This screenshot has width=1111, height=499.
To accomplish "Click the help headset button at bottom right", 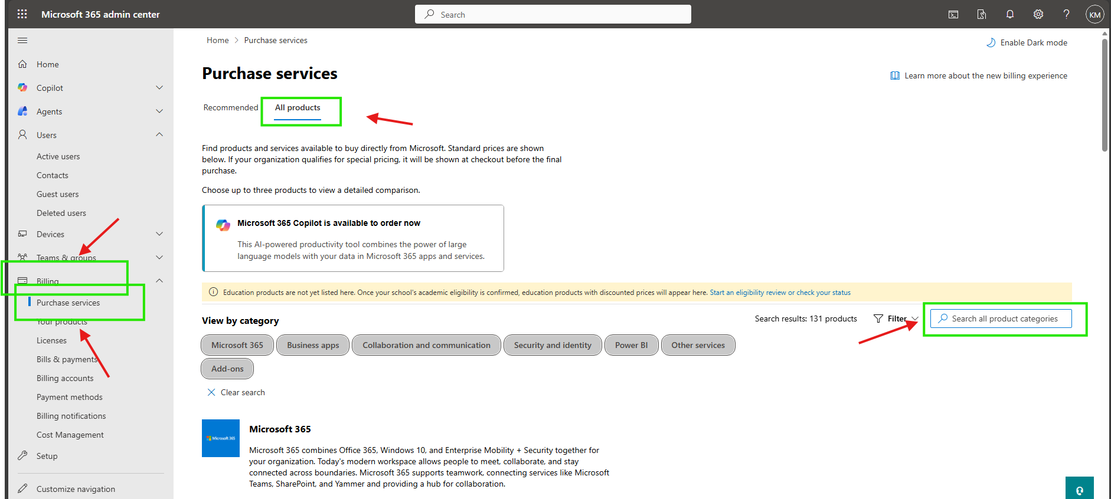I will click(x=1080, y=488).
